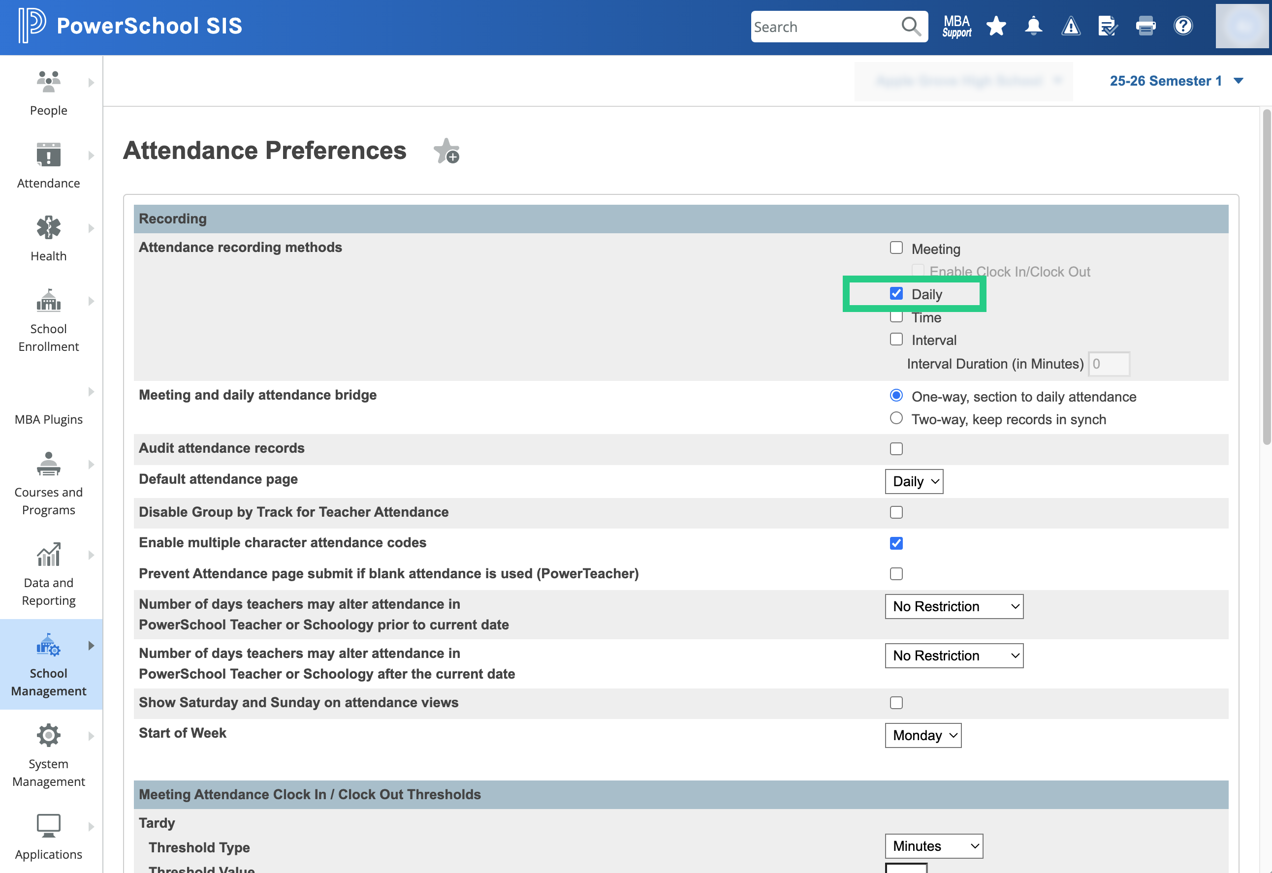
Task: Enable the Meeting recording method checkbox
Action: [896, 248]
